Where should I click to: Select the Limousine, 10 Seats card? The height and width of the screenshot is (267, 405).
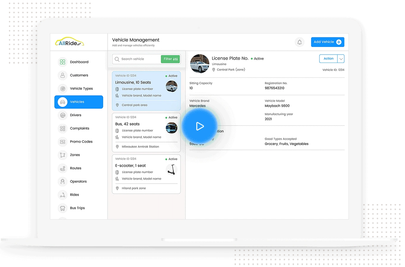pos(146,91)
